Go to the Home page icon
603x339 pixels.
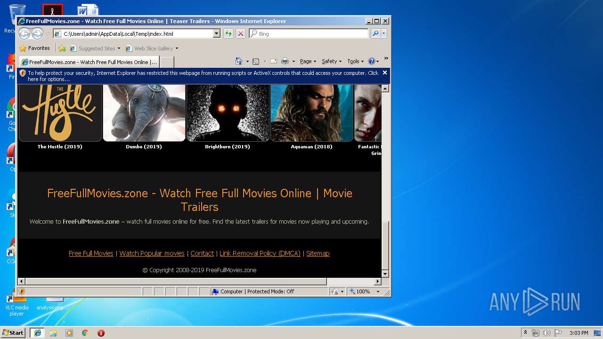tap(239, 61)
